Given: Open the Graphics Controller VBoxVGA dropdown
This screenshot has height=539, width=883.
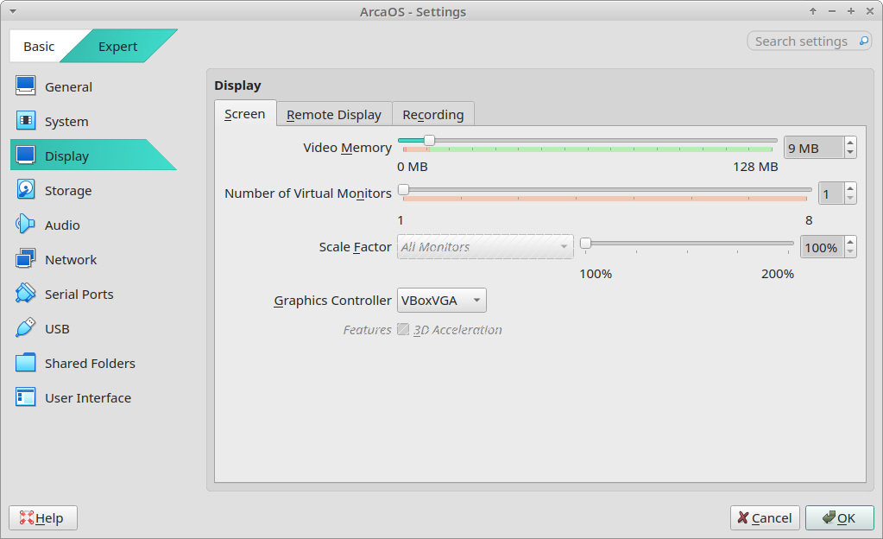Looking at the screenshot, I should [x=442, y=301].
